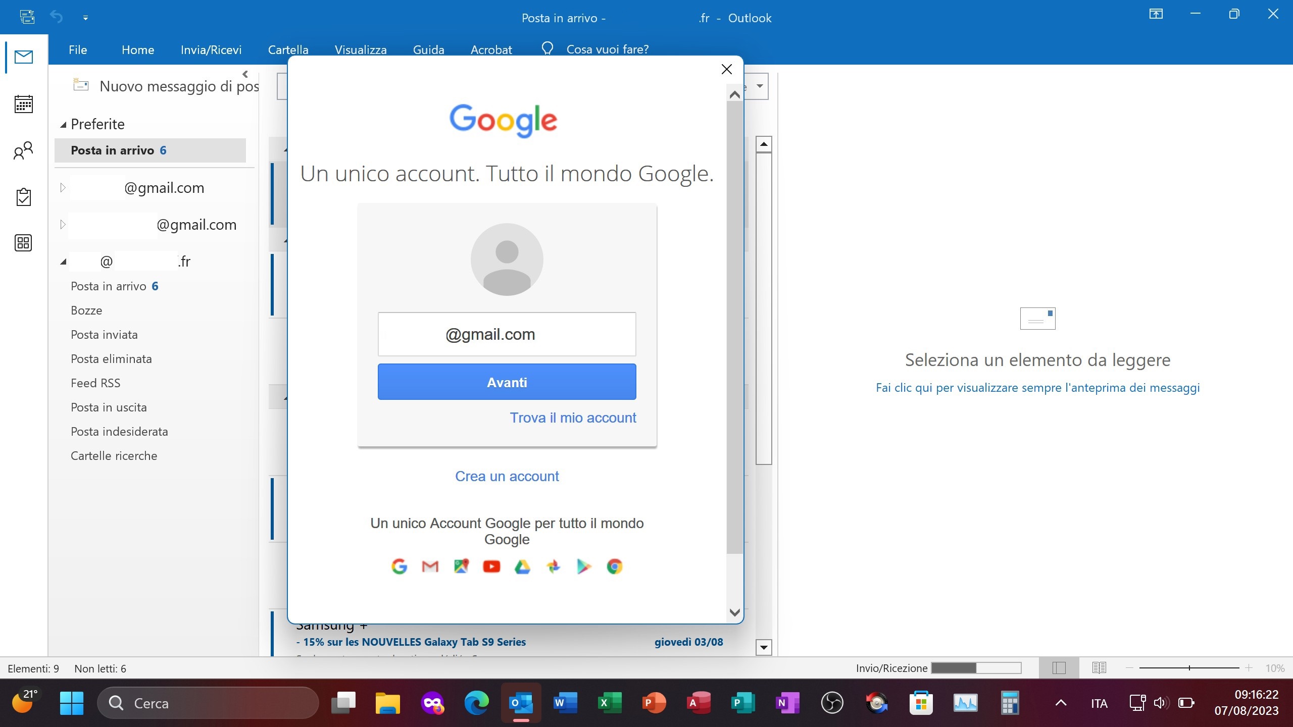Screen dimensions: 1293x727
Task: Click the Google dialog scroll-up arrow
Action: pyautogui.click(x=735, y=94)
